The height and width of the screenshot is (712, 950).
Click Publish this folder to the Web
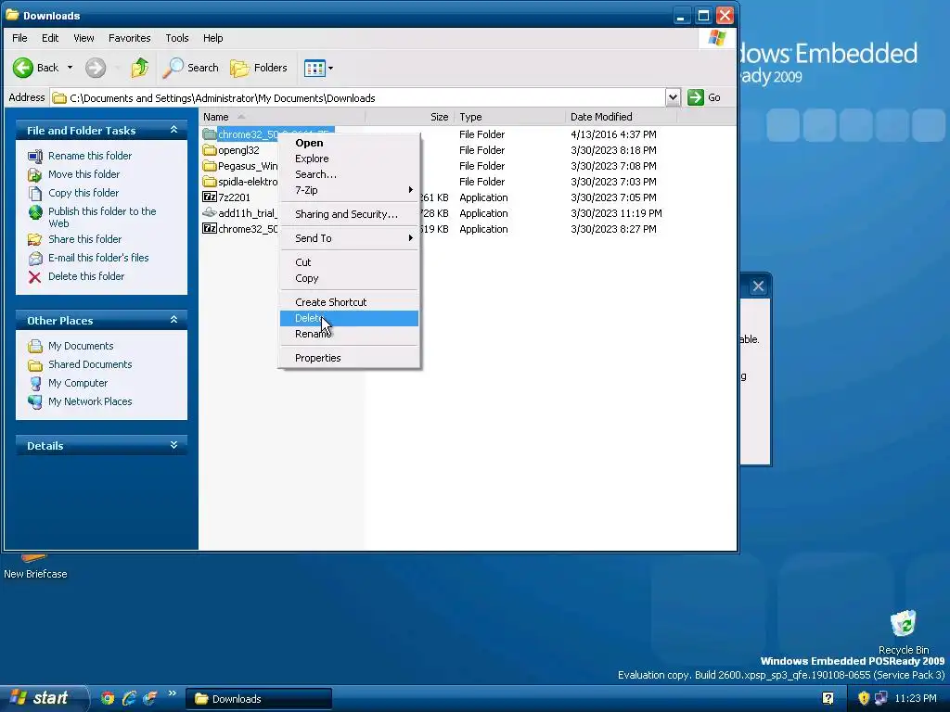coord(102,217)
